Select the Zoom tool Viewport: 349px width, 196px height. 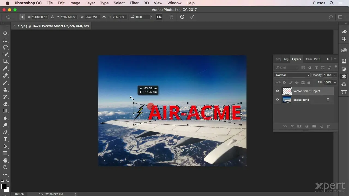tap(5, 167)
